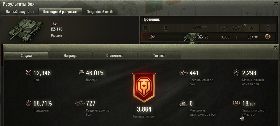This screenshot has width=280, height=126.
Task: Click the hit accuracy crosshair icon
Action: click(28, 103)
